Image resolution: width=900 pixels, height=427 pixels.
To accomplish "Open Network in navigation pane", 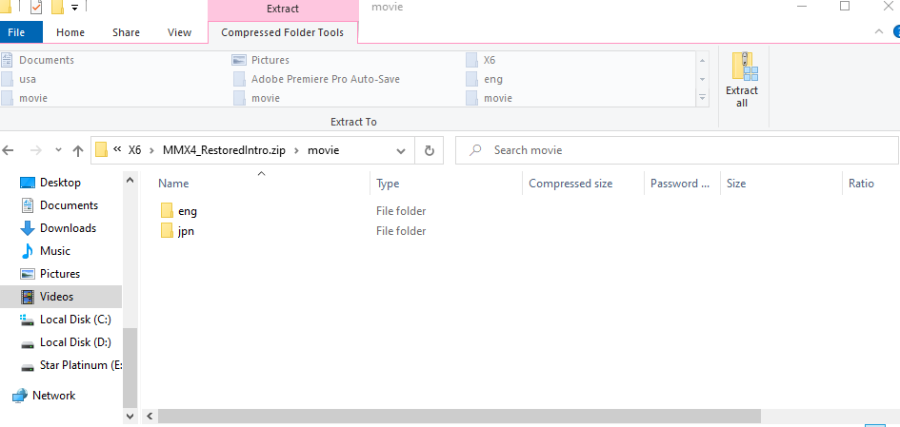I will pos(53,396).
